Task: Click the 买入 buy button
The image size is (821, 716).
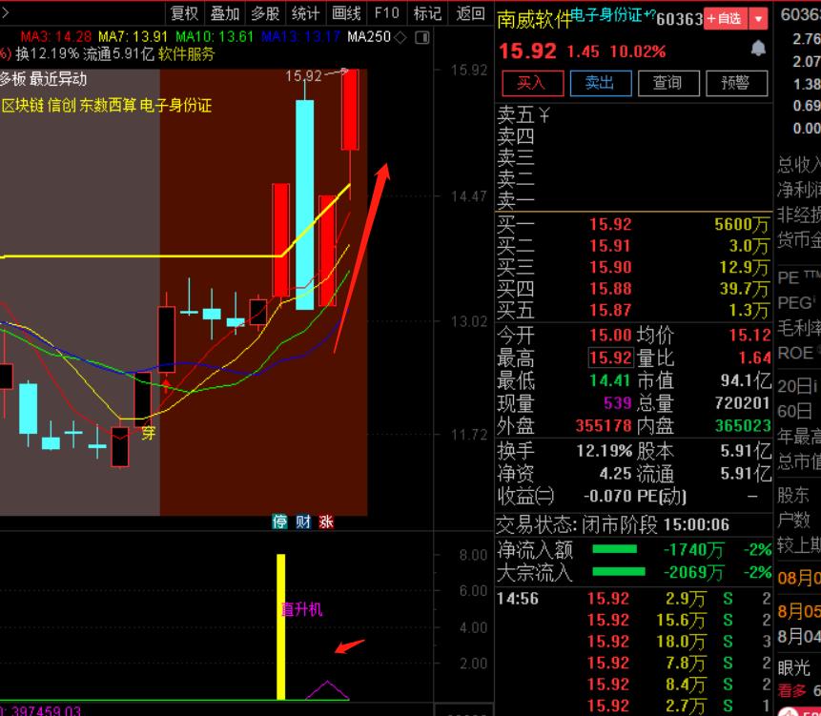Action: (532, 83)
